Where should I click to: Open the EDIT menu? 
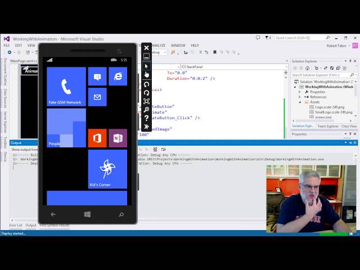coord(19,46)
